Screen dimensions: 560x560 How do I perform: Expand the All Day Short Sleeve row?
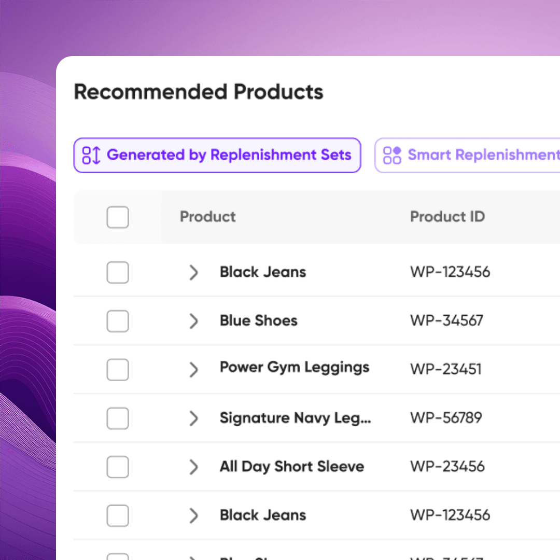[193, 467]
